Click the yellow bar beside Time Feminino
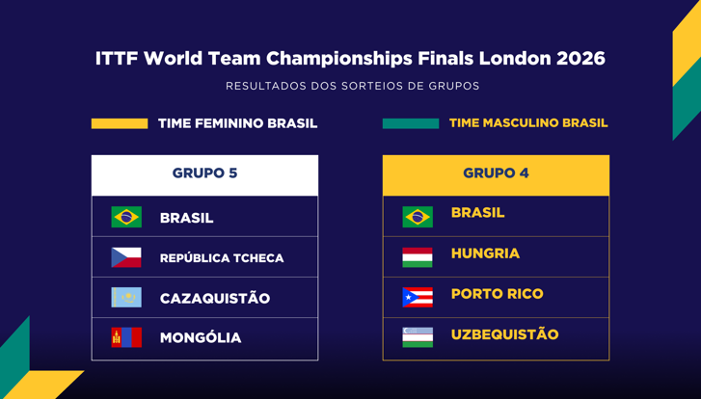 click(x=120, y=123)
